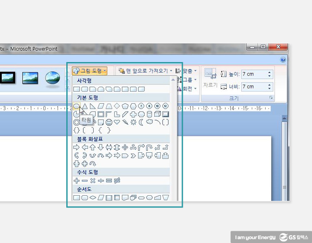Insert the right block arrow shape
312x243 pixels.
point(77,147)
